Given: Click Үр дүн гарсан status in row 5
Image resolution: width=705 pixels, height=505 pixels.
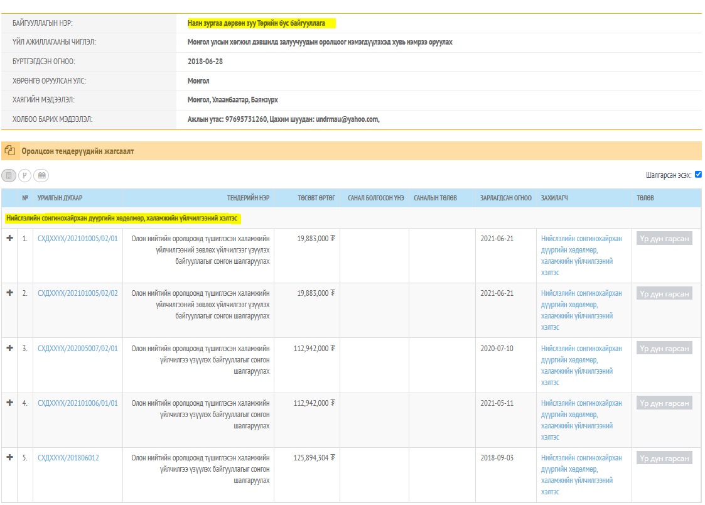Looking at the screenshot, I should point(664,458).
